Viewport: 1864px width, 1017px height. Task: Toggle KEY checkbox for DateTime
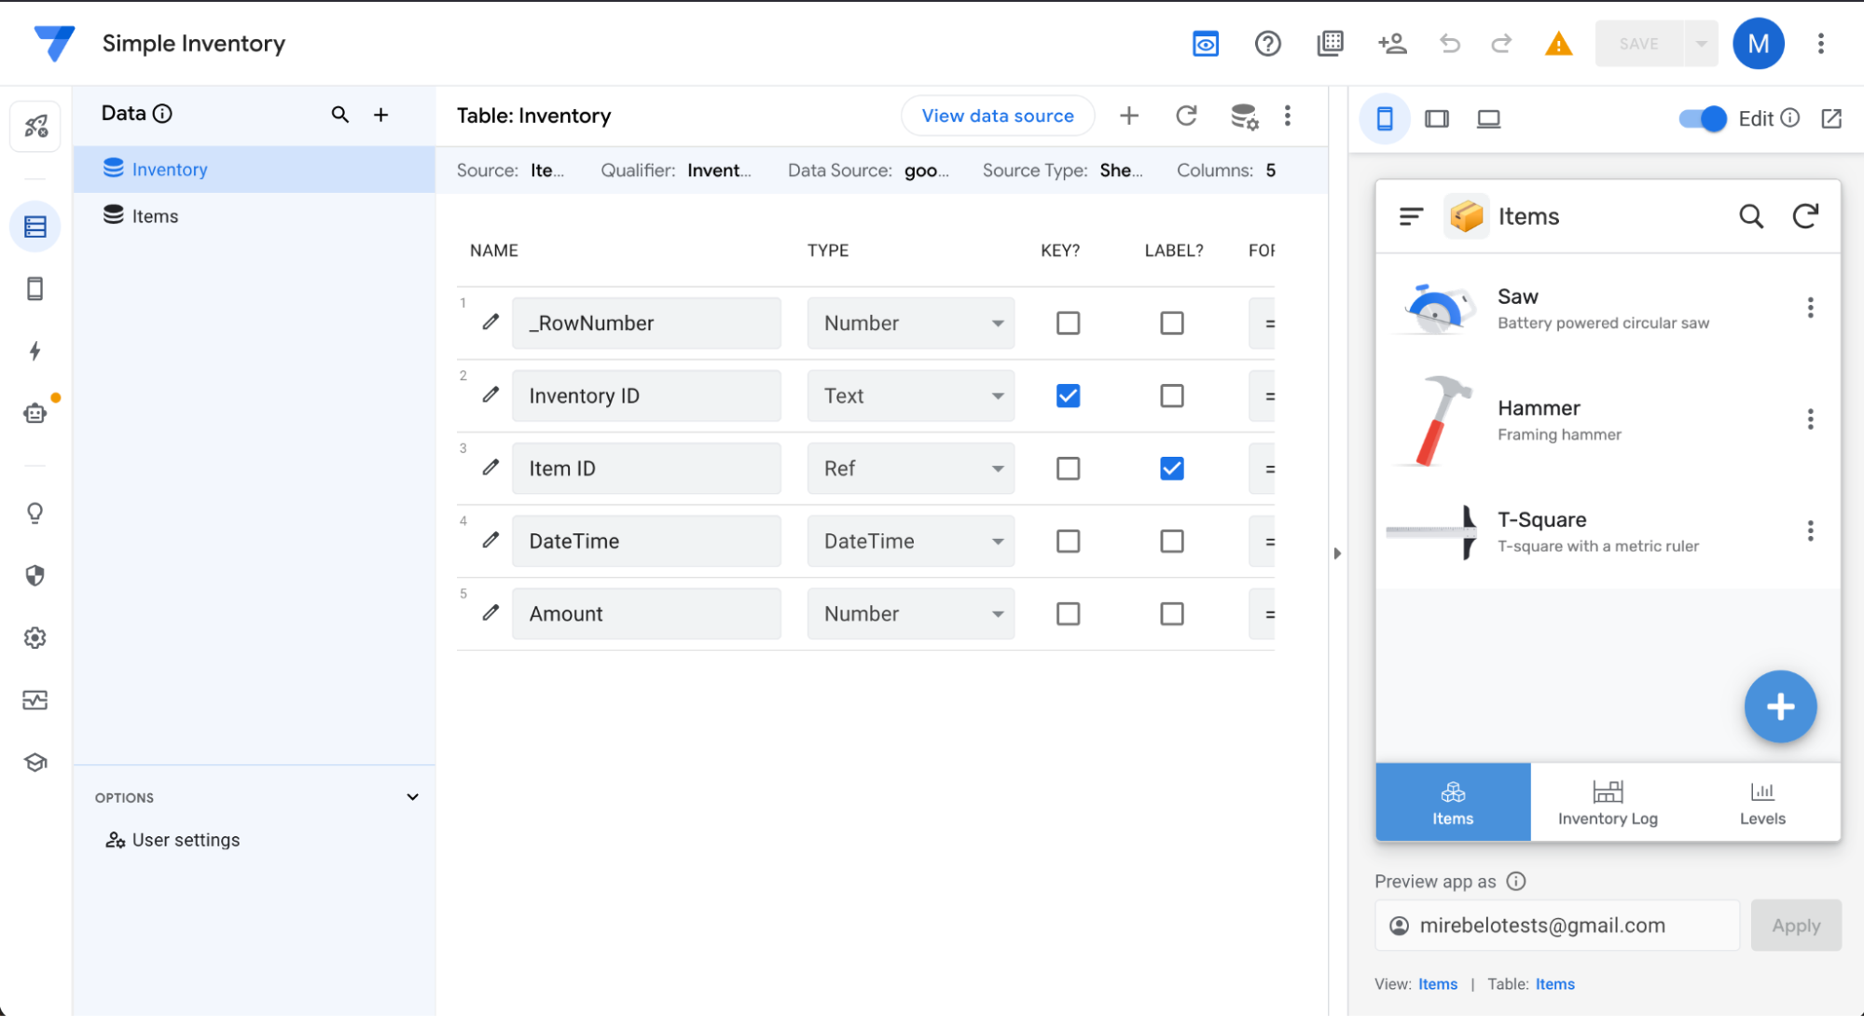(x=1068, y=541)
